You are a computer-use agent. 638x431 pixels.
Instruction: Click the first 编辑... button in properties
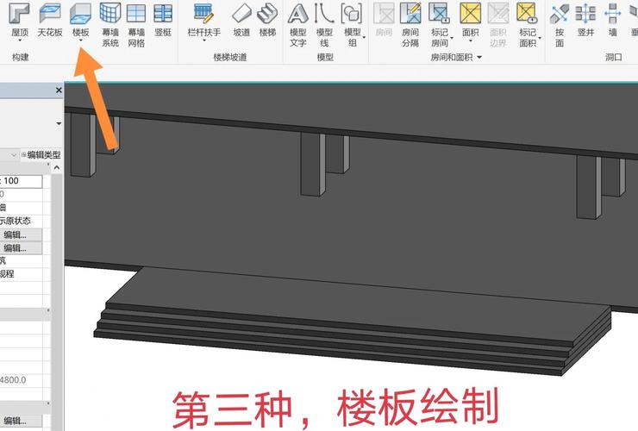click(22, 234)
